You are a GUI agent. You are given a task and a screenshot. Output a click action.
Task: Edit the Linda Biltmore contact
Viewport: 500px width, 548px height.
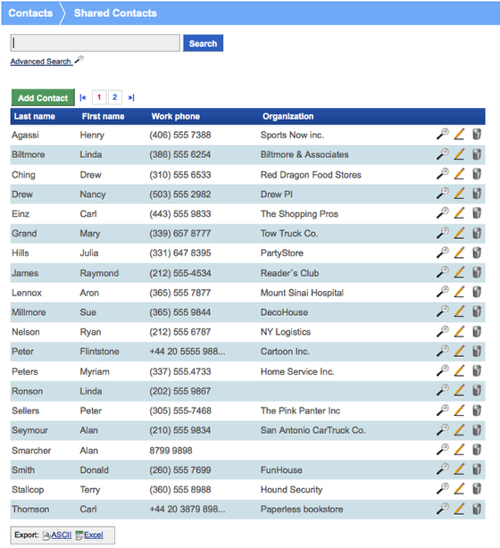tap(459, 154)
